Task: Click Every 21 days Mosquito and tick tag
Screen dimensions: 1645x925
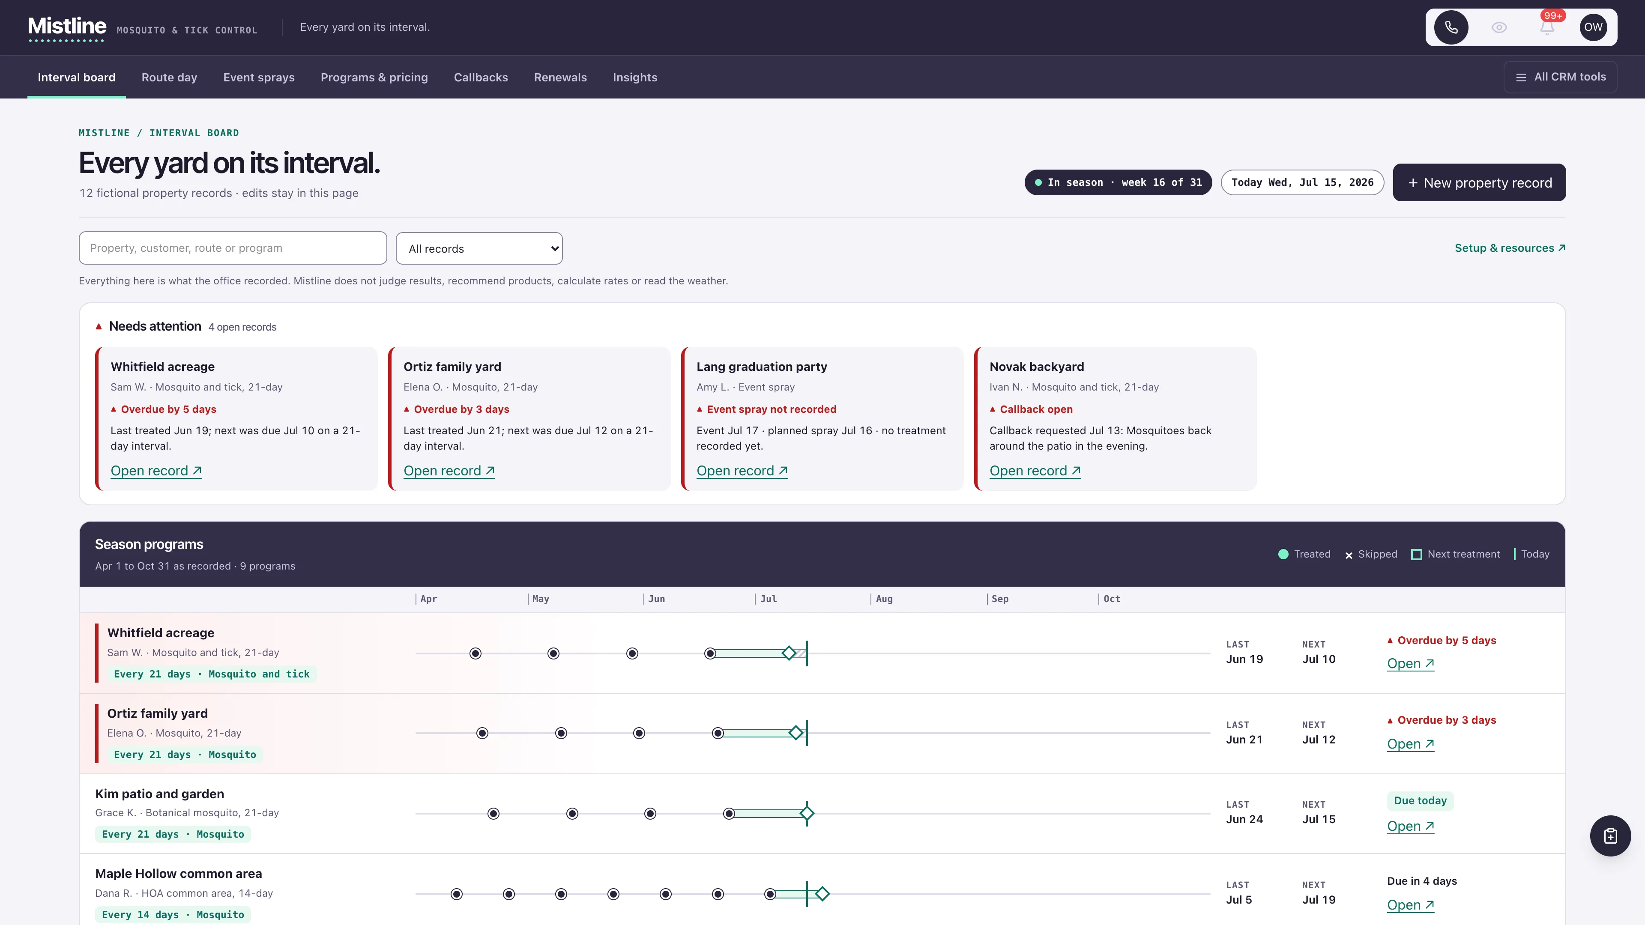Action: click(211, 674)
